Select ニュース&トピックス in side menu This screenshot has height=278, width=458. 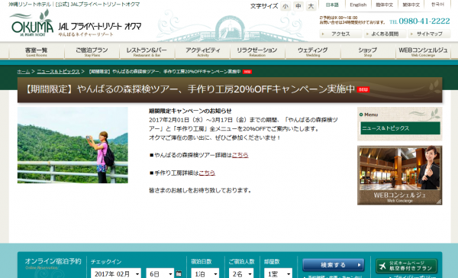pyautogui.click(x=400, y=128)
